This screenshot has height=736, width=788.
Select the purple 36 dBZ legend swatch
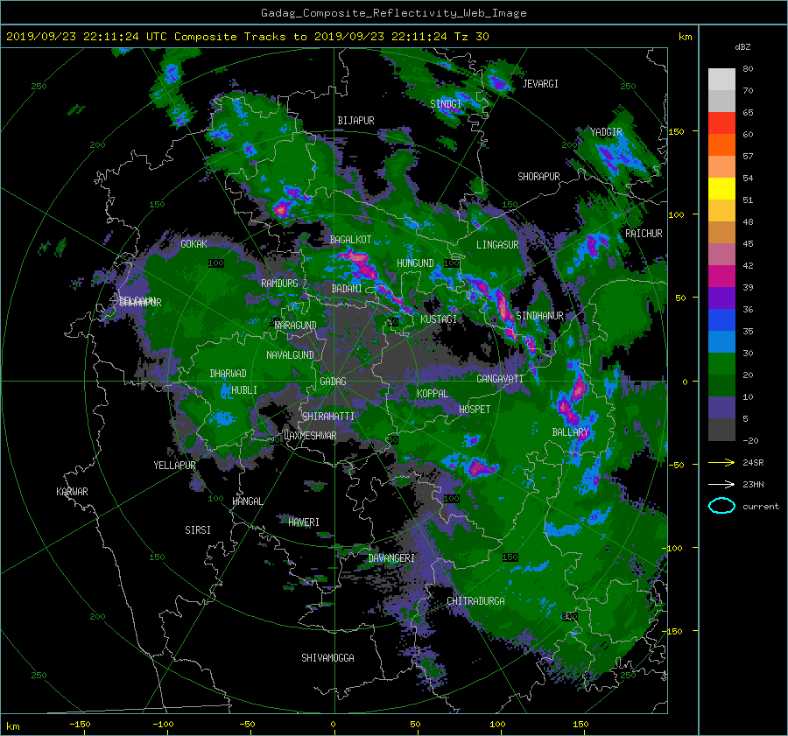[x=721, y=298]
